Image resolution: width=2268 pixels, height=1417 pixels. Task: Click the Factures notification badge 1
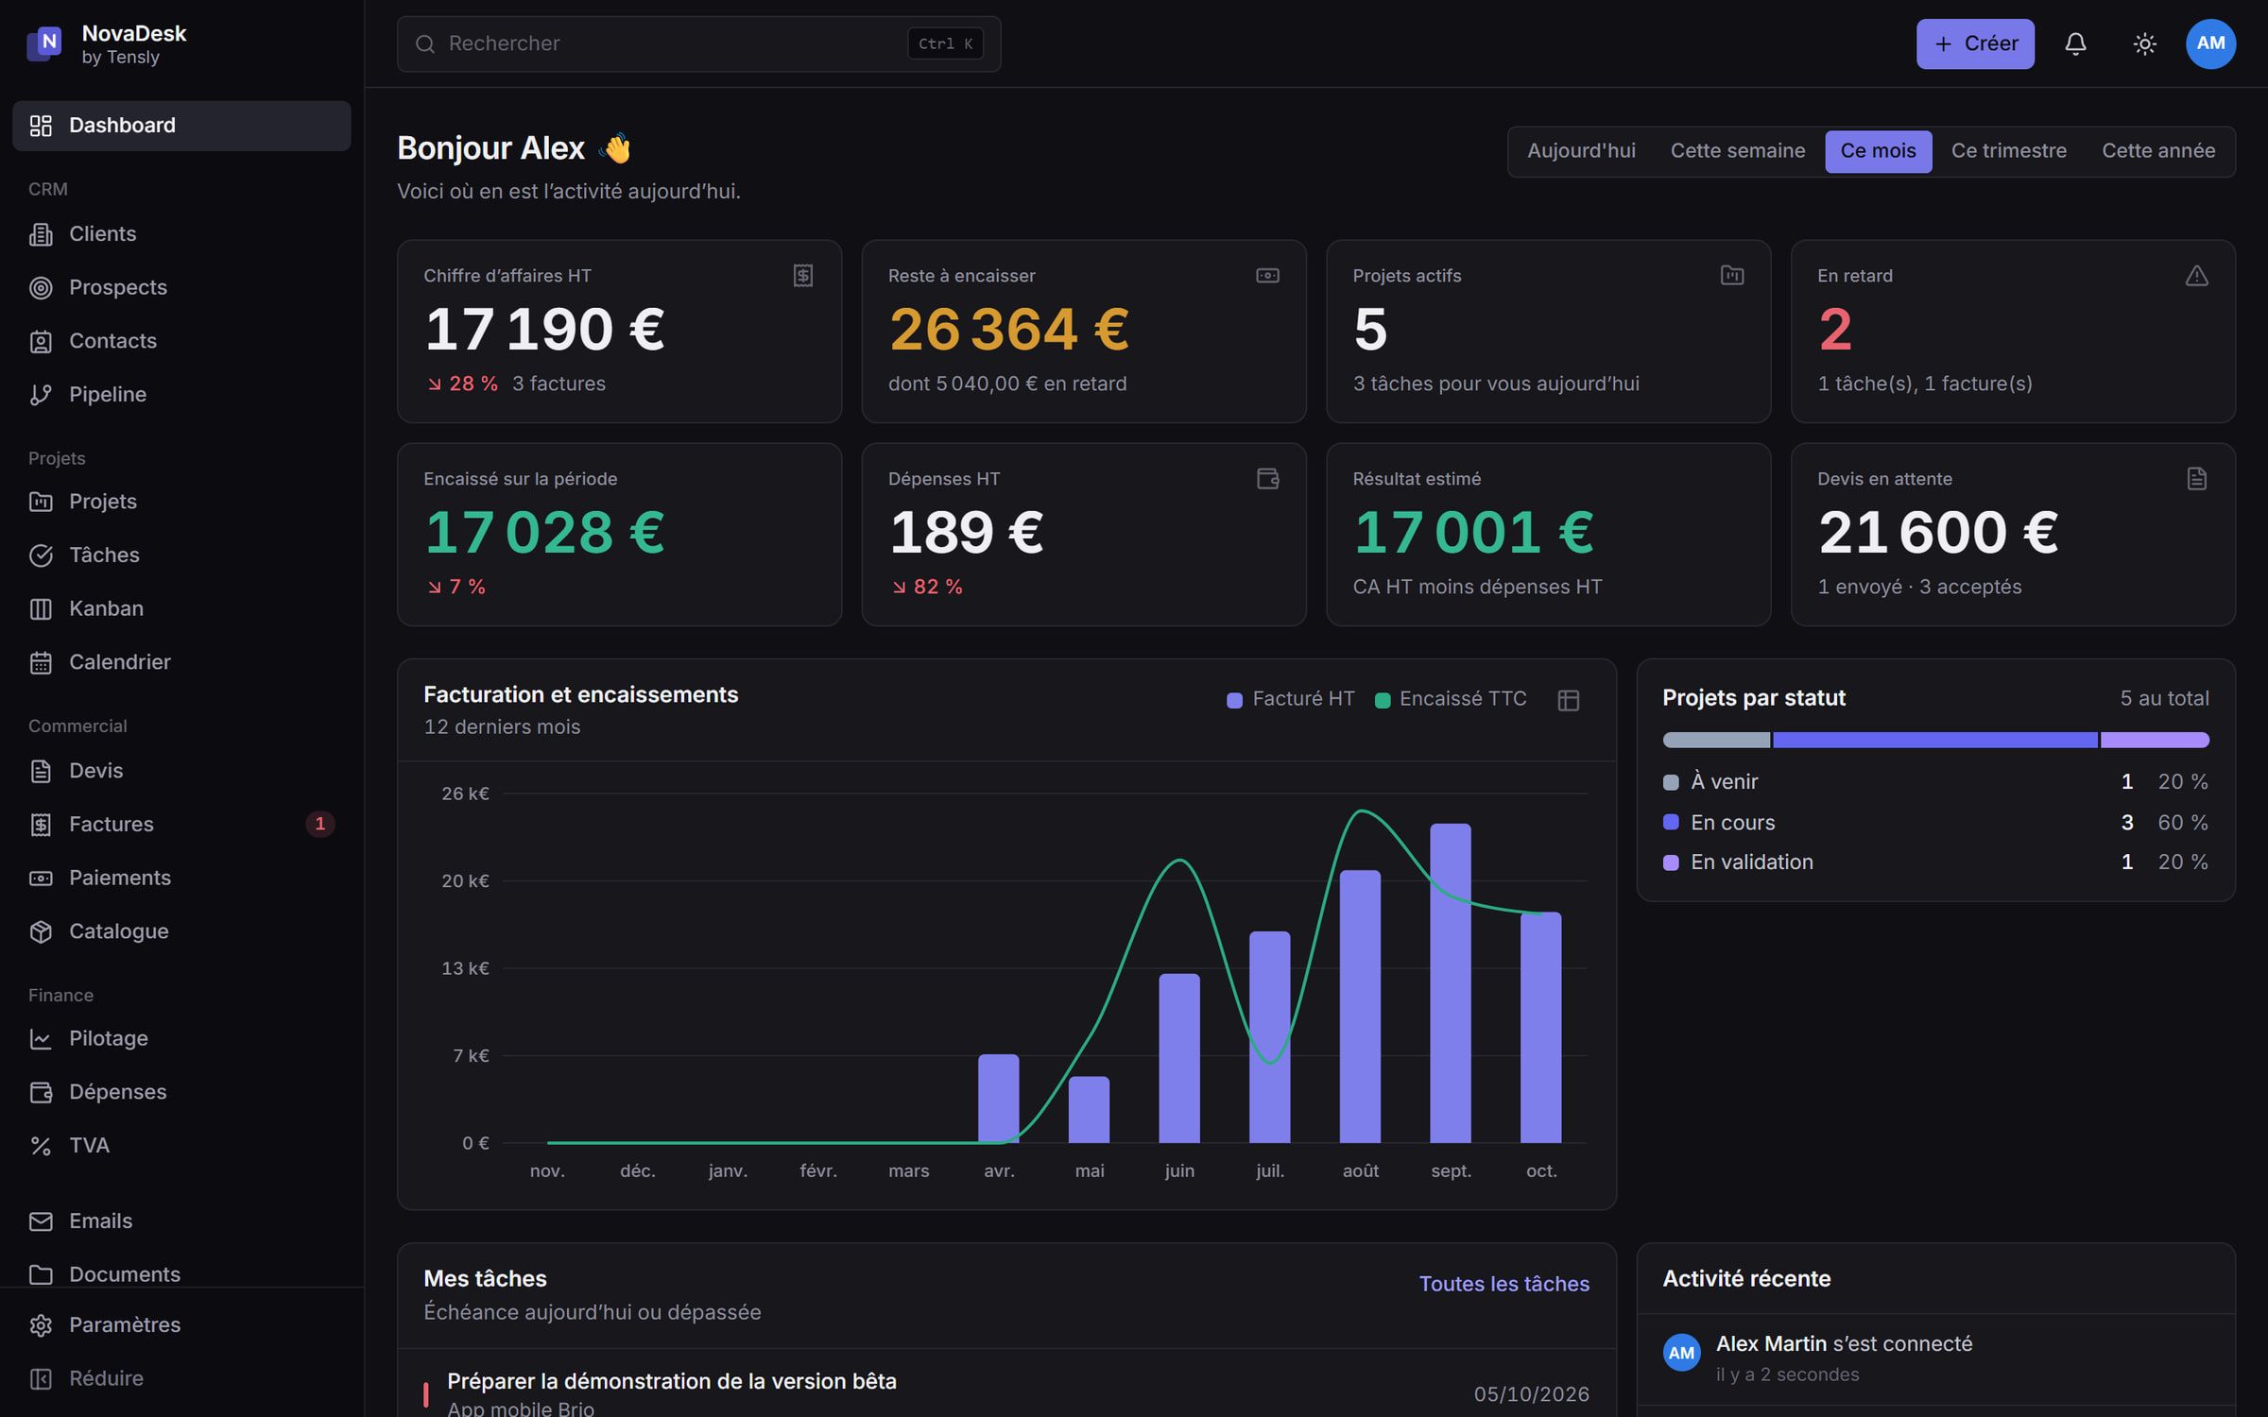[319, 824]
